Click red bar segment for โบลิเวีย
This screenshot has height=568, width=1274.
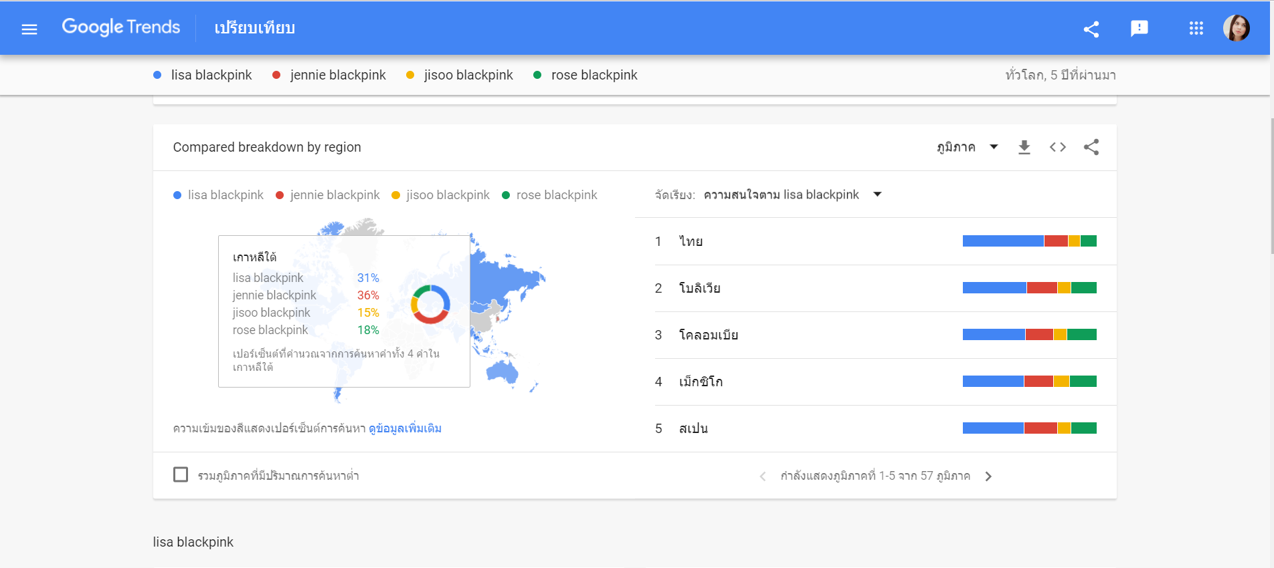[x=1042, y=288]
